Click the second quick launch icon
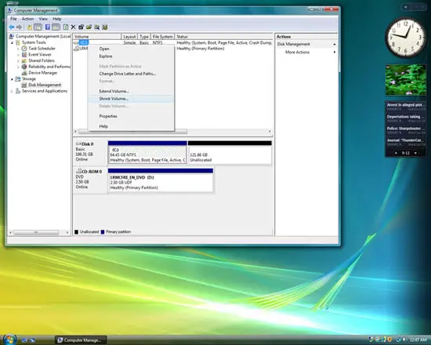 32,340
